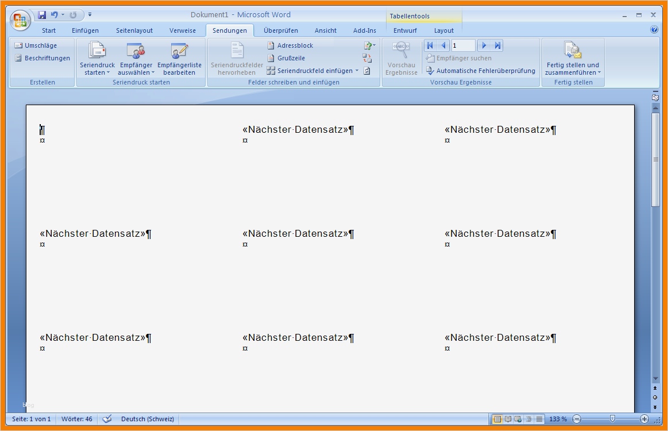Switch to the Layout tab under Tabellentools
The image size is (668, 431).
(x=443, y=30)
